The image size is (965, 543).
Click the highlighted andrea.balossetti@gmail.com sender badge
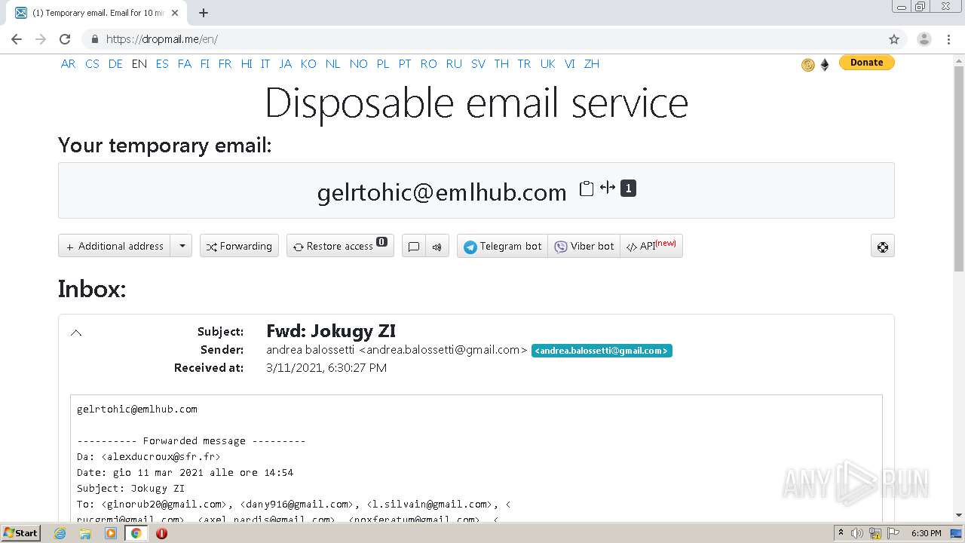pyautogui.click(x=602, y=351)
